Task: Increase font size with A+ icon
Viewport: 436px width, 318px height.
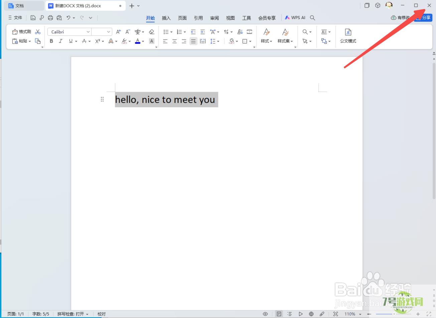Action: pos(118,32)
